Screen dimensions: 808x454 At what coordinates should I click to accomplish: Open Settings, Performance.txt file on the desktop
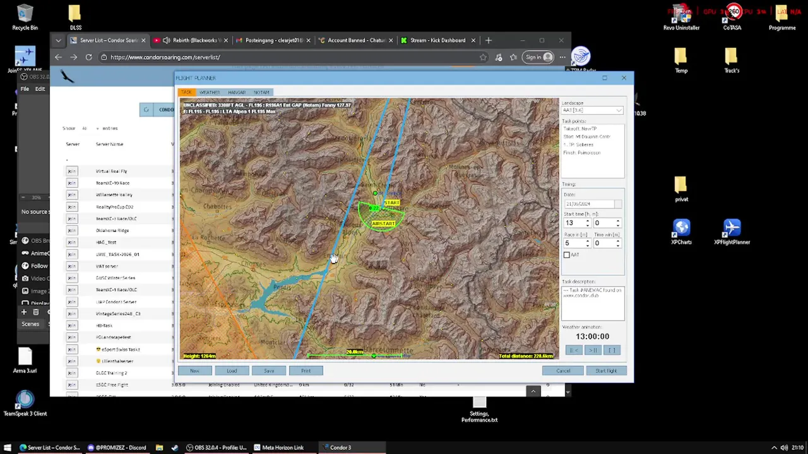tap(479, 409)
